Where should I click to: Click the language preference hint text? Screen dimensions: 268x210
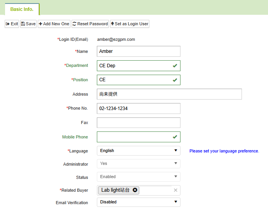[x=224, y=151]
